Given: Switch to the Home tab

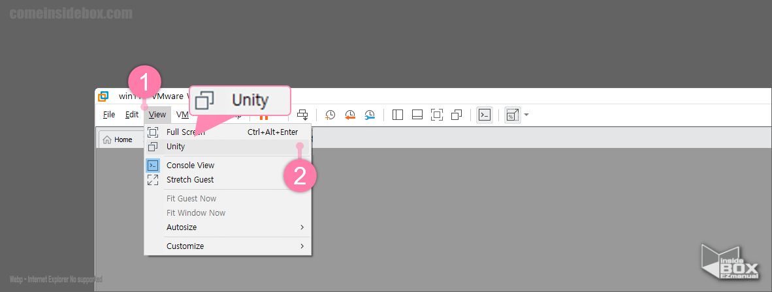Looking at the screenshot, I should pyautogui.click(x=118, y=139).
